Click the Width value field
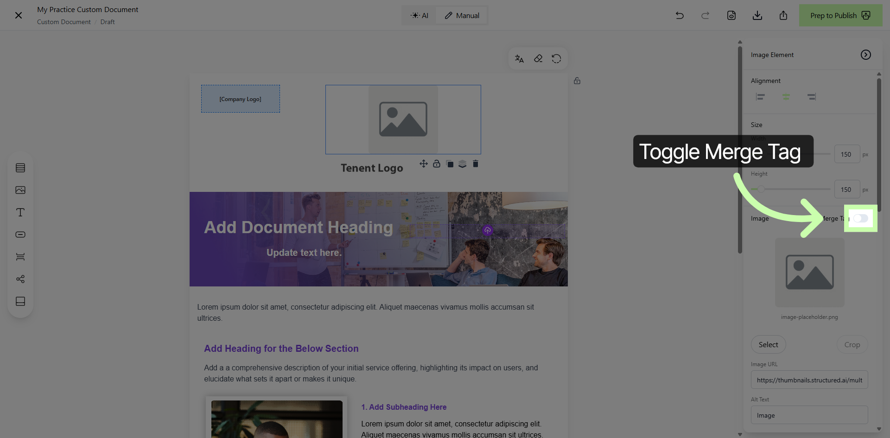 [x=847, y=154]
